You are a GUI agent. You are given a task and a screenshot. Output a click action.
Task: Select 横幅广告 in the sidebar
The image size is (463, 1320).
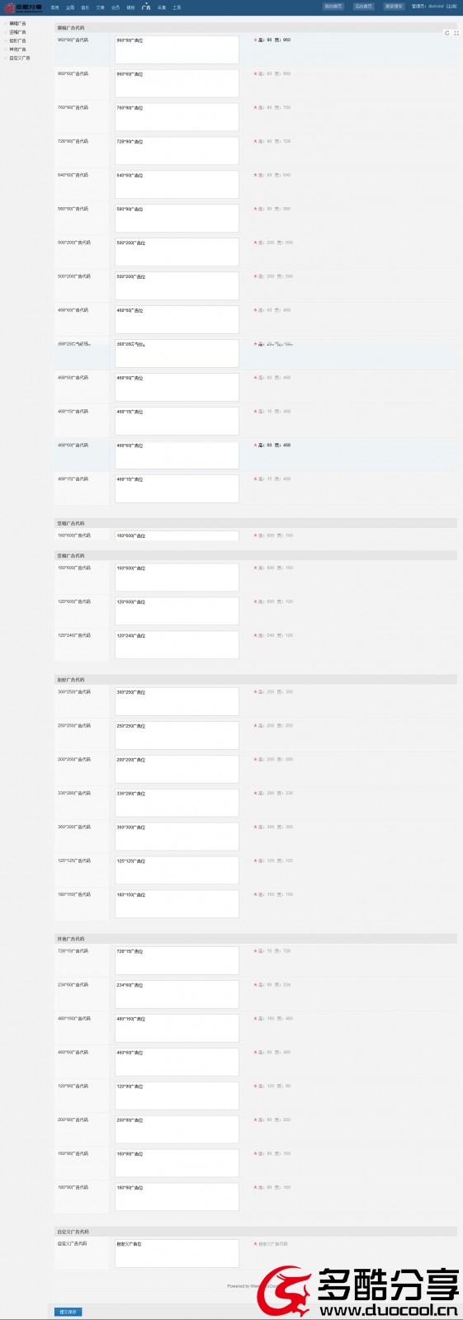coord(17,23)
